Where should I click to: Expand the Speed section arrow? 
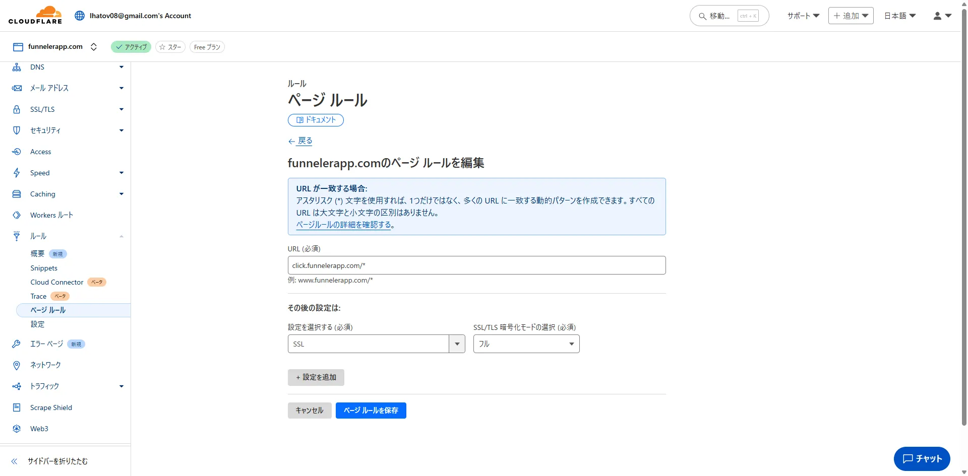(122, 173)
